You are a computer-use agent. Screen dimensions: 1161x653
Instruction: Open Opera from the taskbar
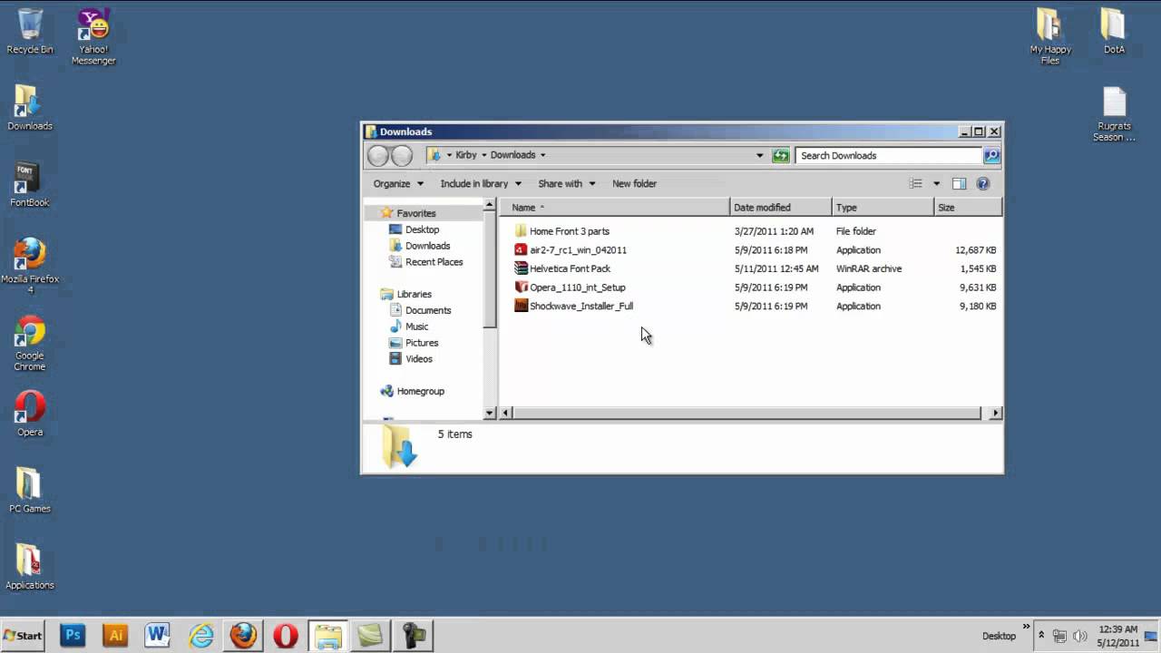tap(286, 636)
